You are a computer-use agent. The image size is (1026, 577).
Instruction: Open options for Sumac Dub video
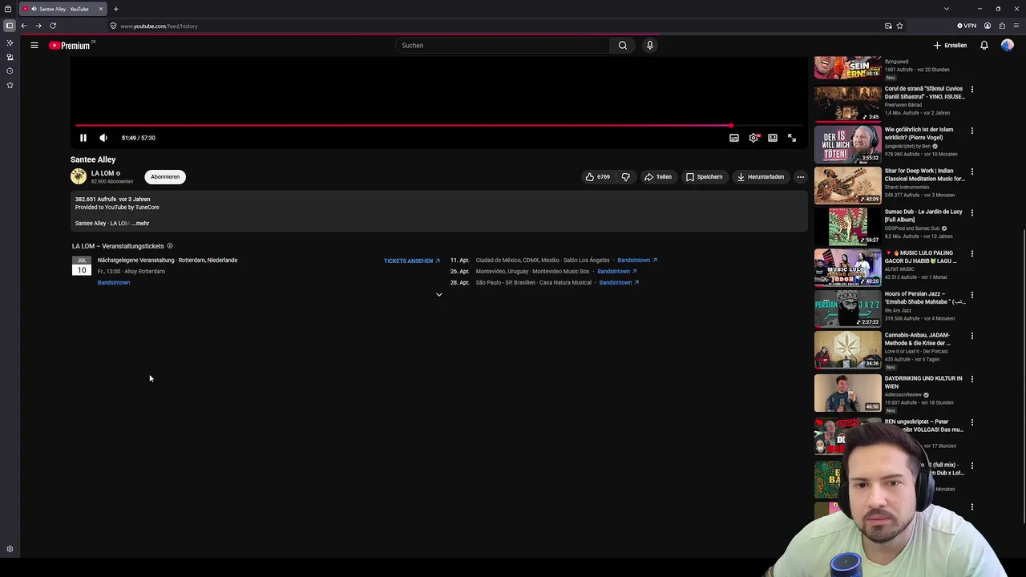(972, 213)
